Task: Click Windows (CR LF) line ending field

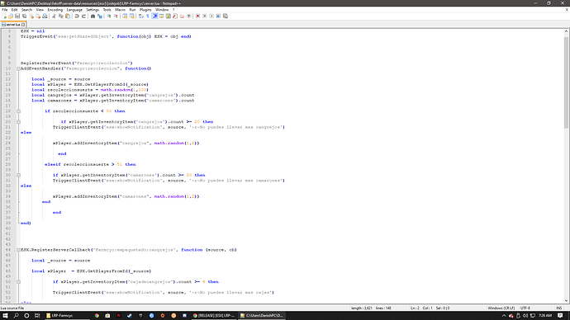Action: tap(501, 308)
